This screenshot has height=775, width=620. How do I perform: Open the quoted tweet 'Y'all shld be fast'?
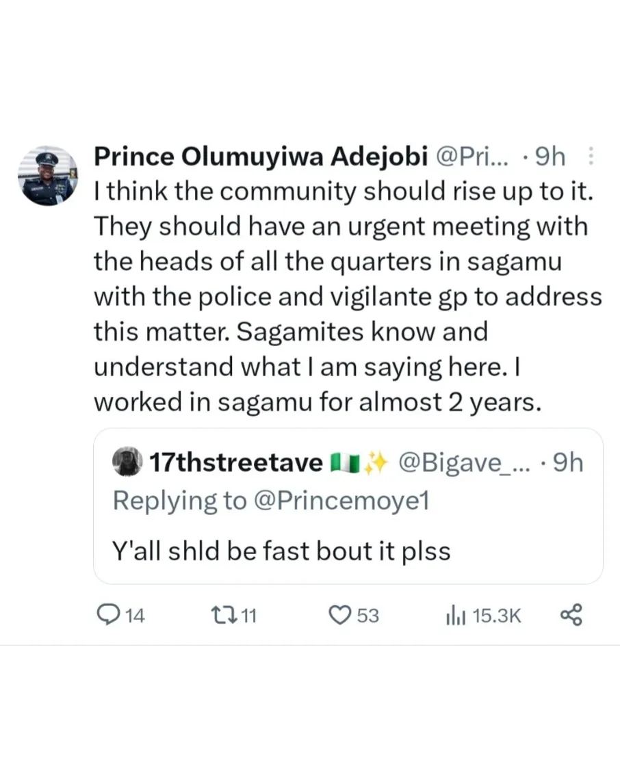pyautogui.click(x=282, y=550)
